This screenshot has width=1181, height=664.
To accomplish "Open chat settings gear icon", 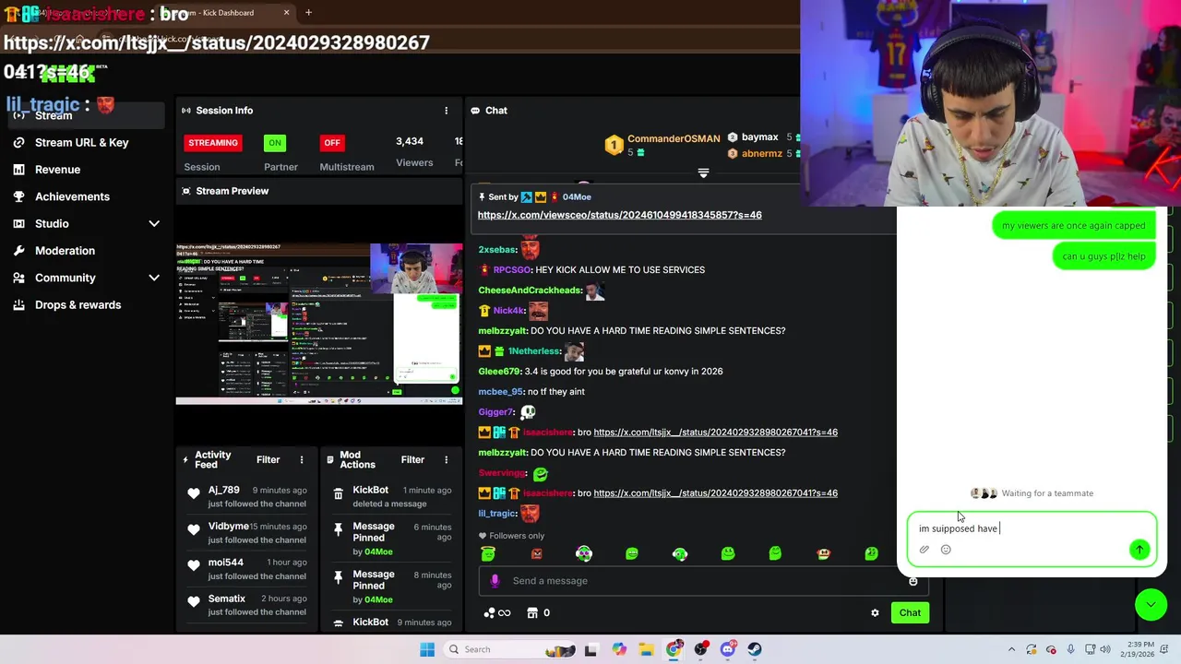I will (x=875, y=613).
